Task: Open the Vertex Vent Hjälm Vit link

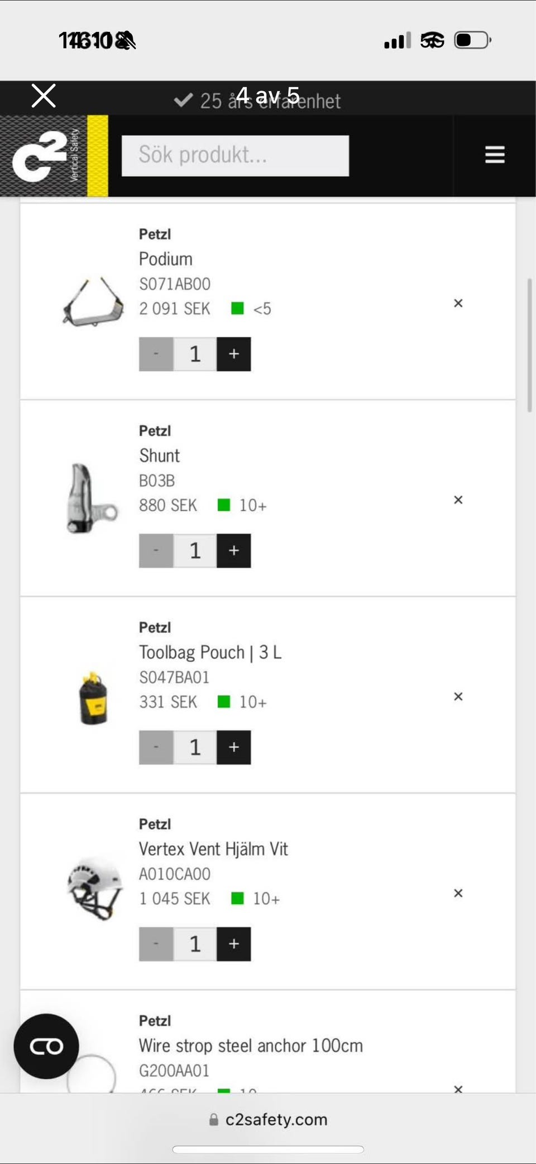Action: (x=213, y=849)
